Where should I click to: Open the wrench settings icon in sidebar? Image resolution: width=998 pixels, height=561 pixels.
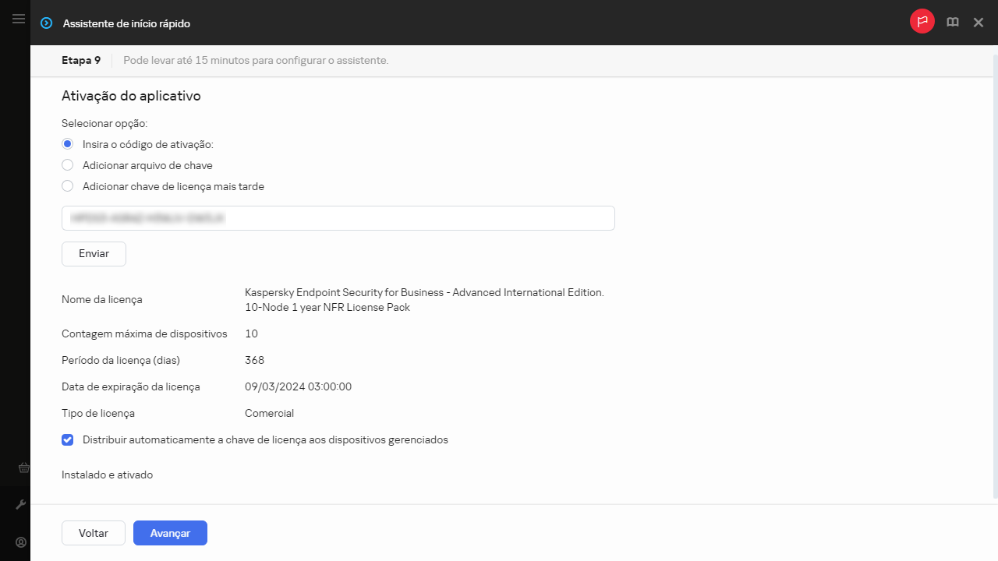[21, 505]
